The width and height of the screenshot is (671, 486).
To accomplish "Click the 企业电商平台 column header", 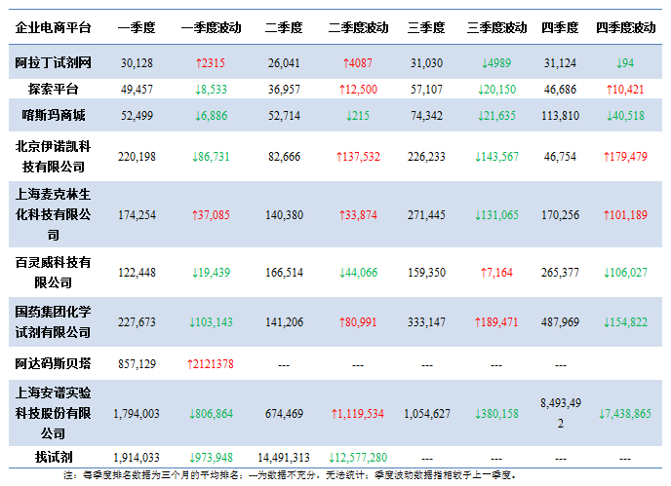I will [x=54, y=28].
